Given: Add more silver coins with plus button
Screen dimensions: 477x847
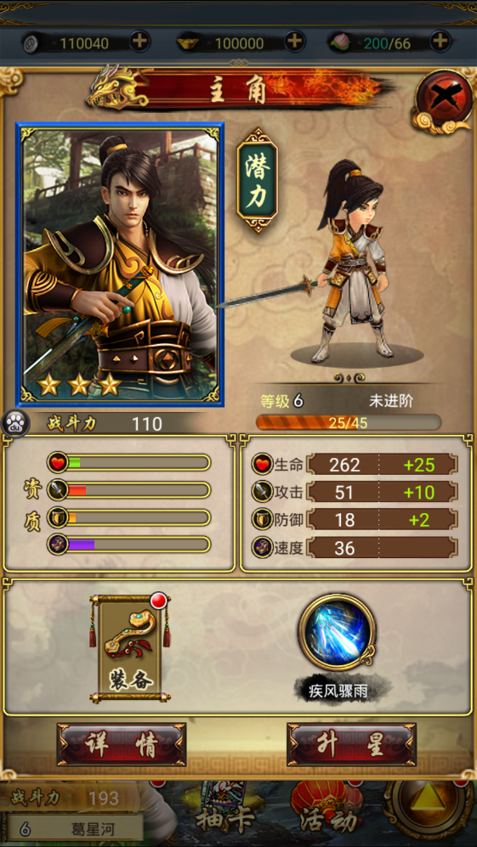Looking at the screenshot, I should (139, 42).
